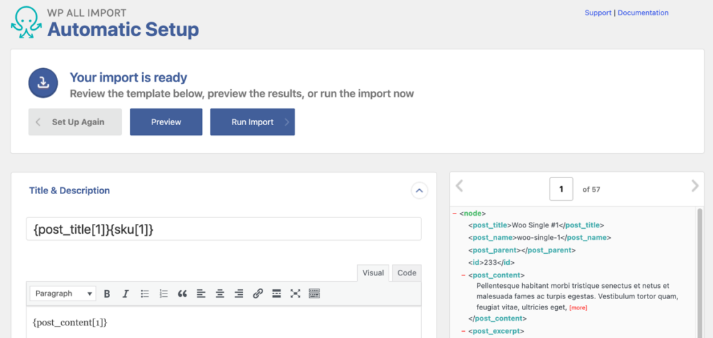Click the '233' id value
Image resolution: width=713 pixels, height=338 pixels.
(x=491, y=263)
